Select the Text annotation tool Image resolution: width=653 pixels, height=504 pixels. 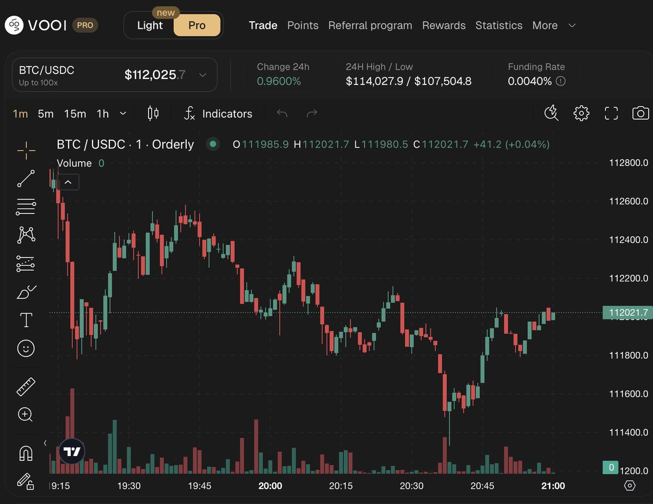click(x=26, y=320)
